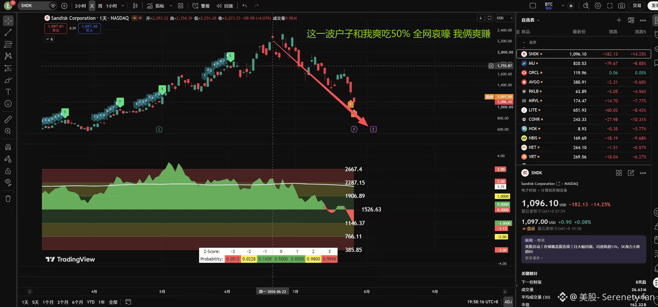Switch to the 天 daily interval
The width and height of the screenshot is (658, 307).
click(x=92, y=6)
